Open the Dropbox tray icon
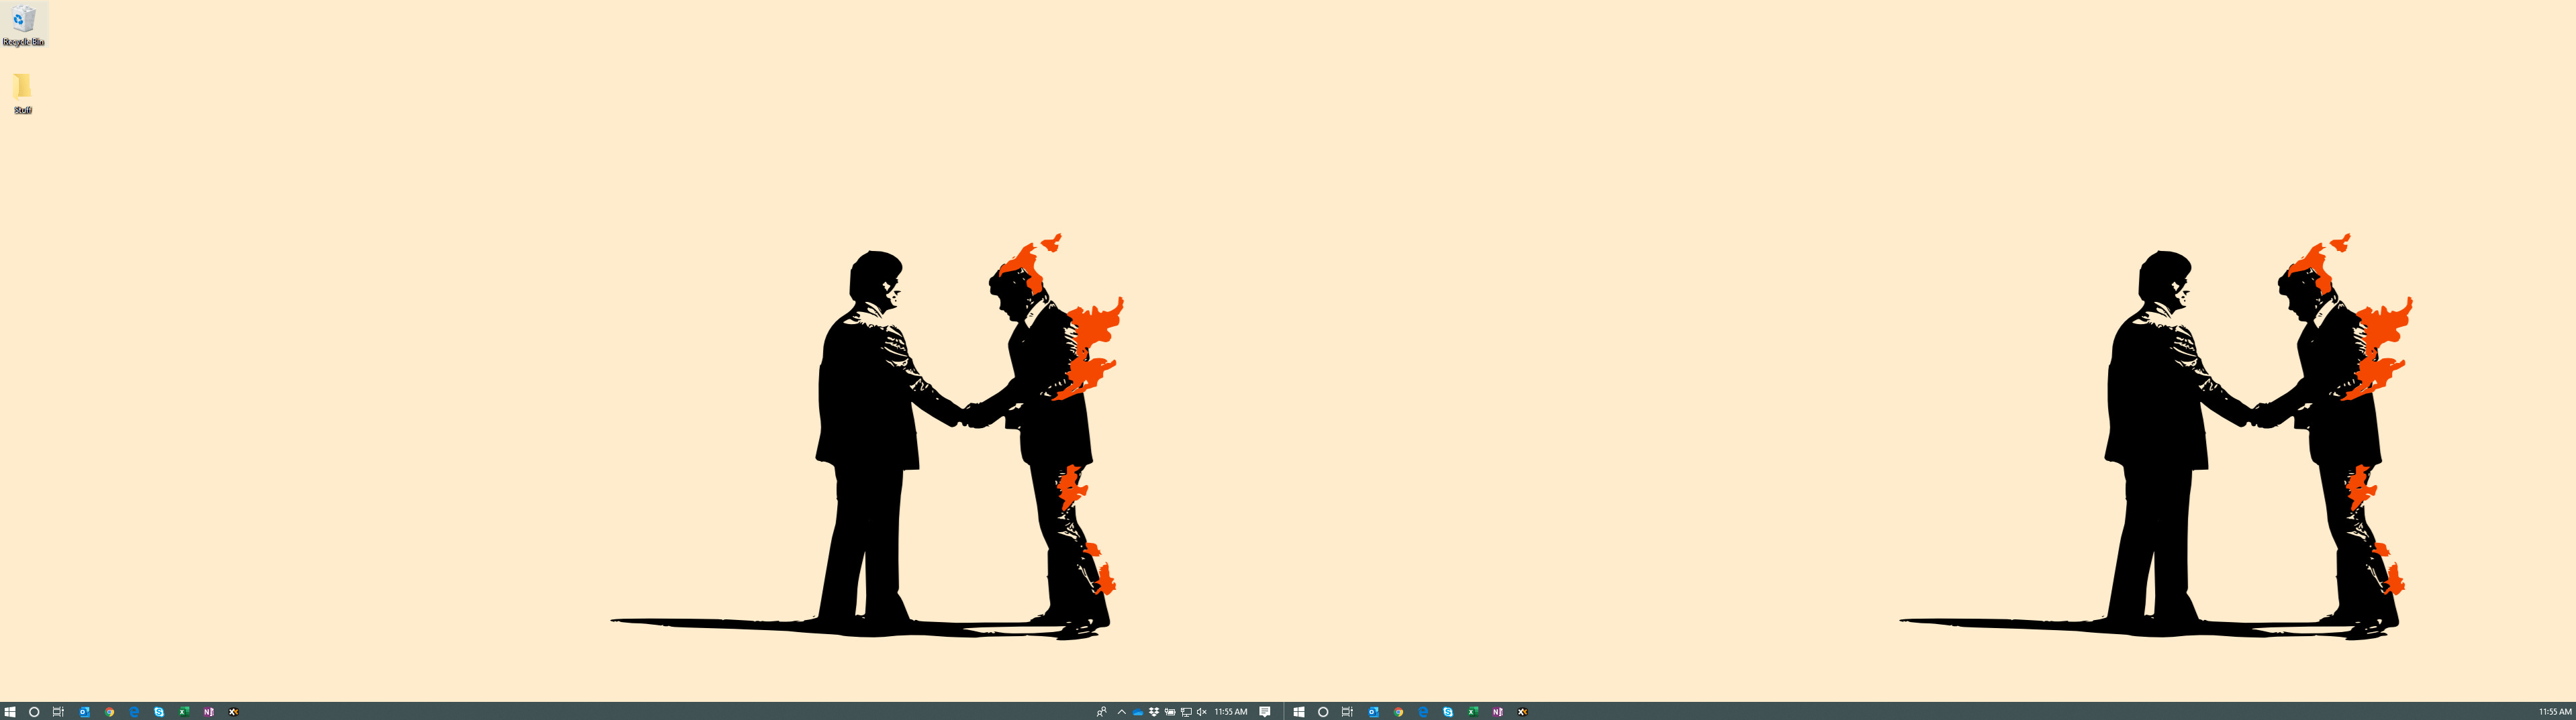 [x=1154, y=712]
